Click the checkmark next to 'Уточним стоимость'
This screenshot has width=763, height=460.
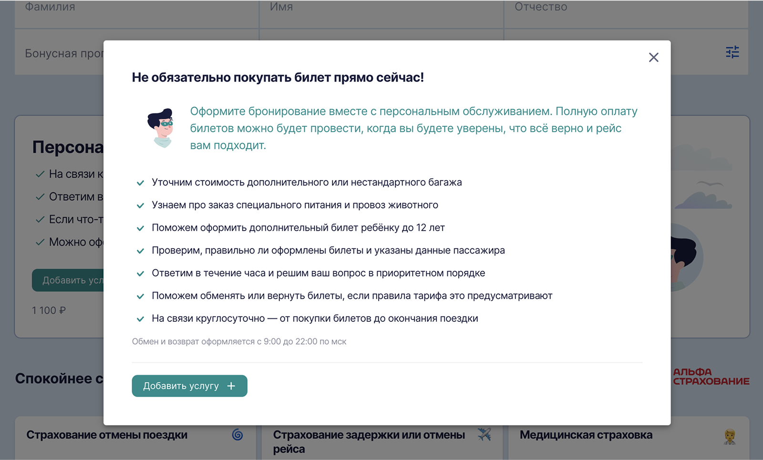(140, 183)
